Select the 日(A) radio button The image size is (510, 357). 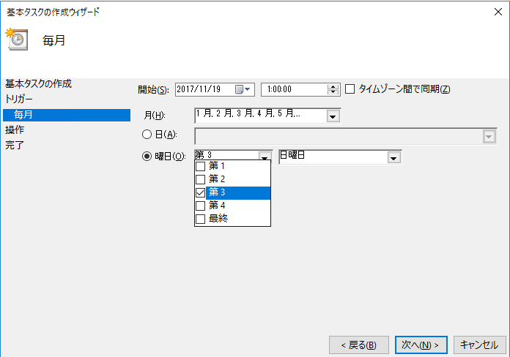pyautogui.click(x=147, y=134)
